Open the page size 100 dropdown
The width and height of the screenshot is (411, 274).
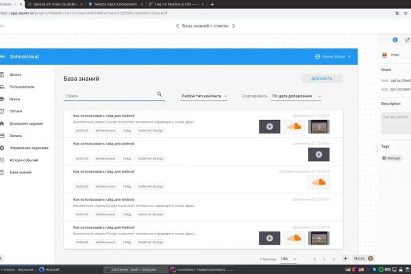coord(288,259)
